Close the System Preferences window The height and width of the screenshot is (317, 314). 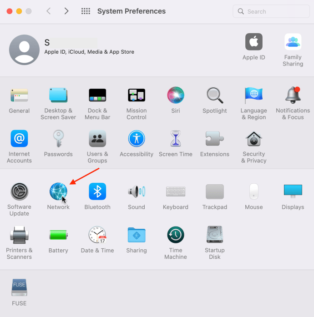(x=10, y=11)
